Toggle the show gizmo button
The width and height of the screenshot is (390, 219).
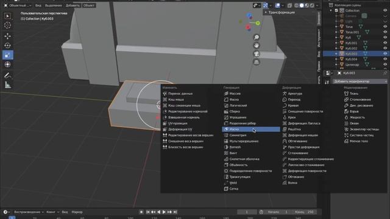[266, 5]
